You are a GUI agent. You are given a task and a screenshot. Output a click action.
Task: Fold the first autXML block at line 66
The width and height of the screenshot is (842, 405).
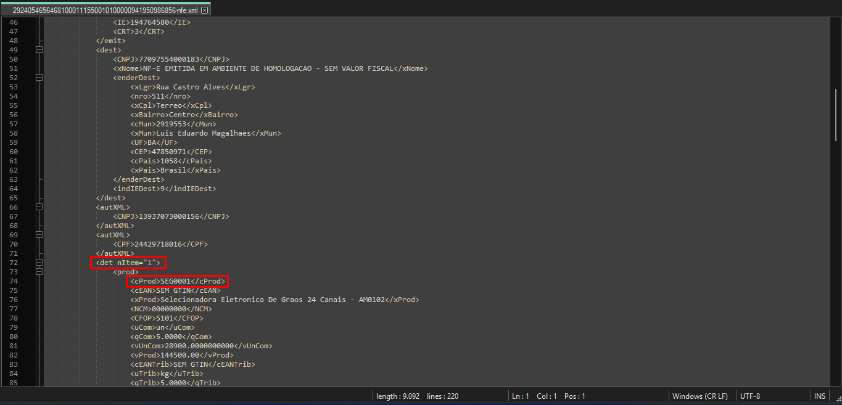point(39,207)
